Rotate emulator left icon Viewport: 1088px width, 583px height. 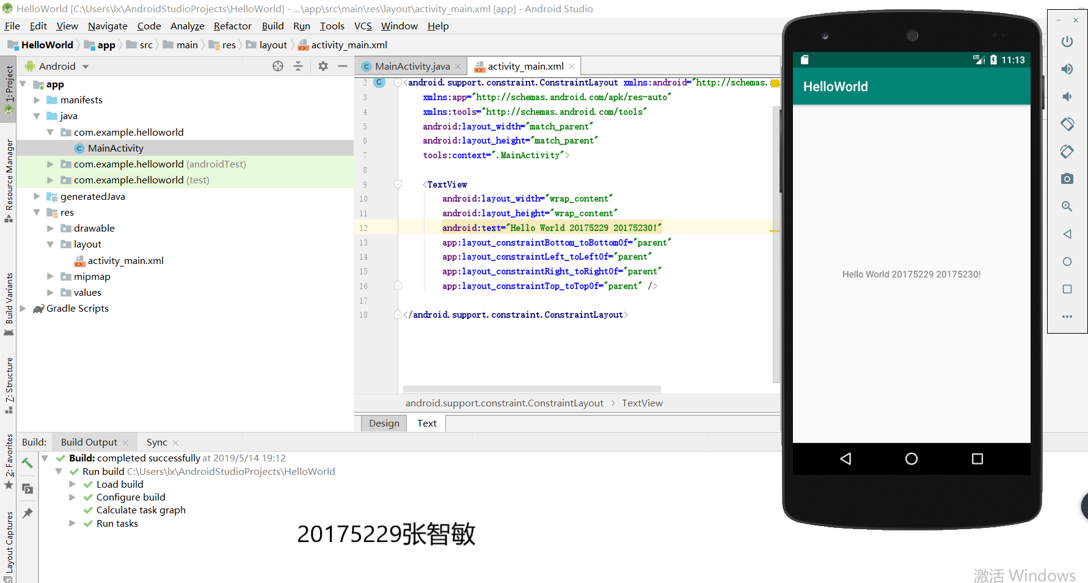pyautogui.click(x=1067, y=124)
